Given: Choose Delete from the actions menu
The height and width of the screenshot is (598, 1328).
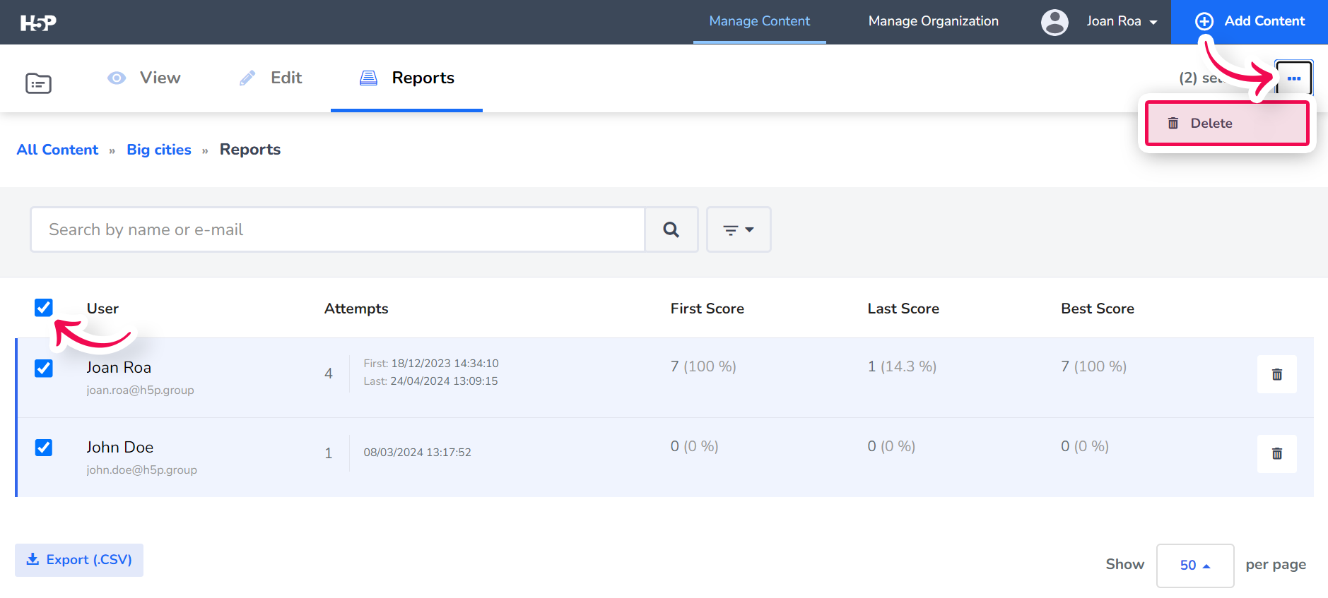Looking at the screenshot, I should click(x=1227, y=124).
